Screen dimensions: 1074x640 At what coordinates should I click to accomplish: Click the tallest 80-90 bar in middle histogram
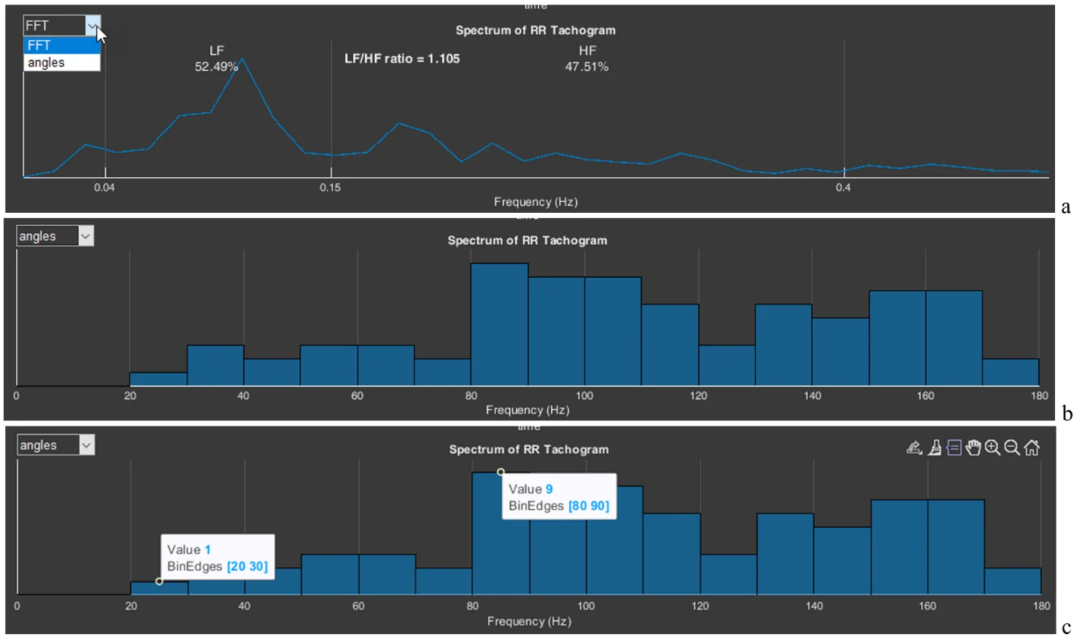tap(499, 324)
